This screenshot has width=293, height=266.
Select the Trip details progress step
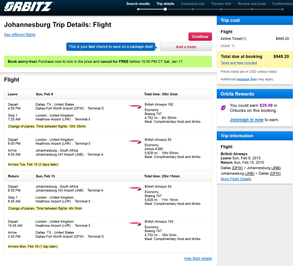[x=165, y=4]
